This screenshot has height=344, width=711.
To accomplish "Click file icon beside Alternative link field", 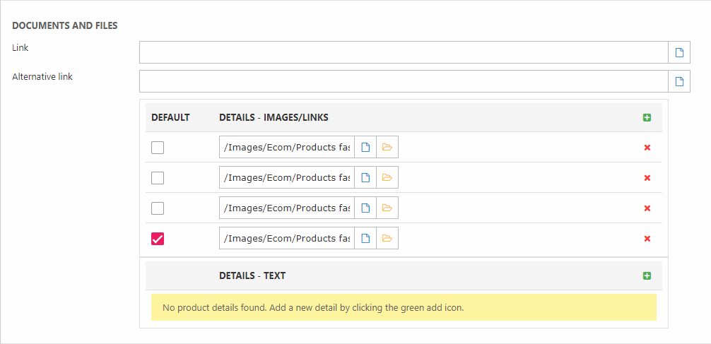I will [679, 81].
